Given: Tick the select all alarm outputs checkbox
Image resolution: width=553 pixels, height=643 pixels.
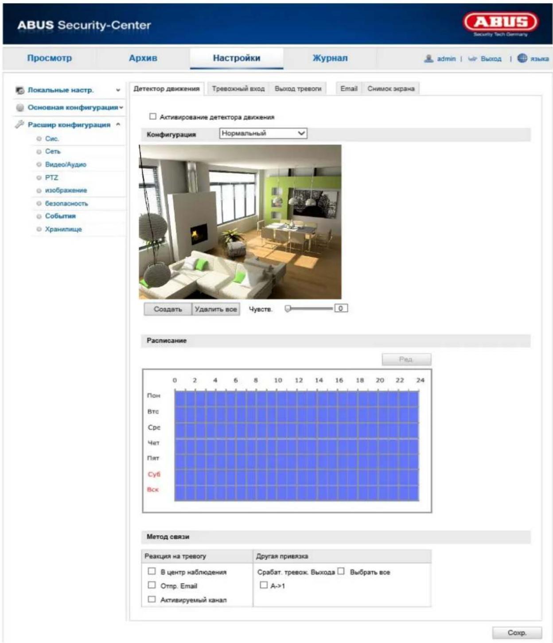Looking at the screenshot, I should pyautogui.click(x=341, y=571).
